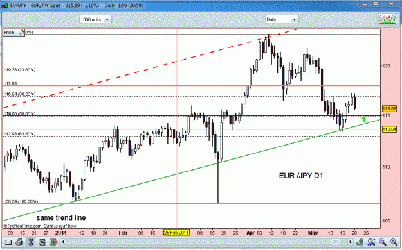Image resolution: width=402 pixels, height=250 pixels.
Task: Maximize the EURJPY chart window
Action: pyautogui.click(x=376, y=4)
